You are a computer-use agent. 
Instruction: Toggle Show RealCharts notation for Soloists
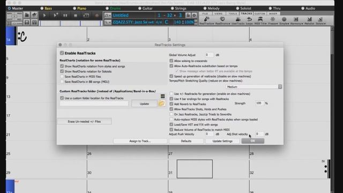click(x=62, y=71)
